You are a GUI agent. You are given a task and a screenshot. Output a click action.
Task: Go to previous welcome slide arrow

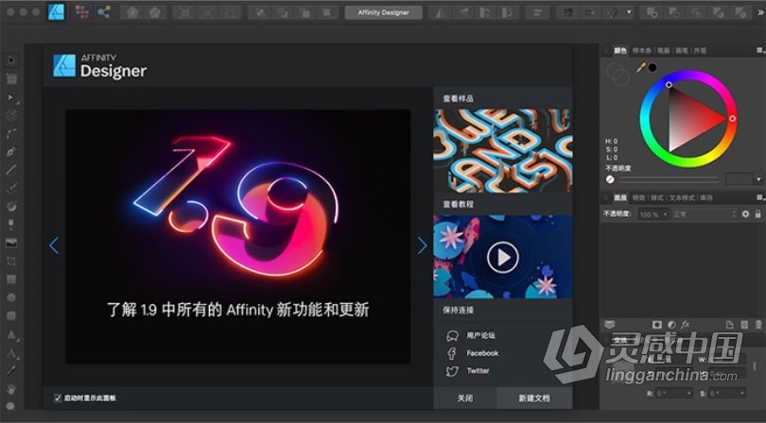click(x=54, y=245)
